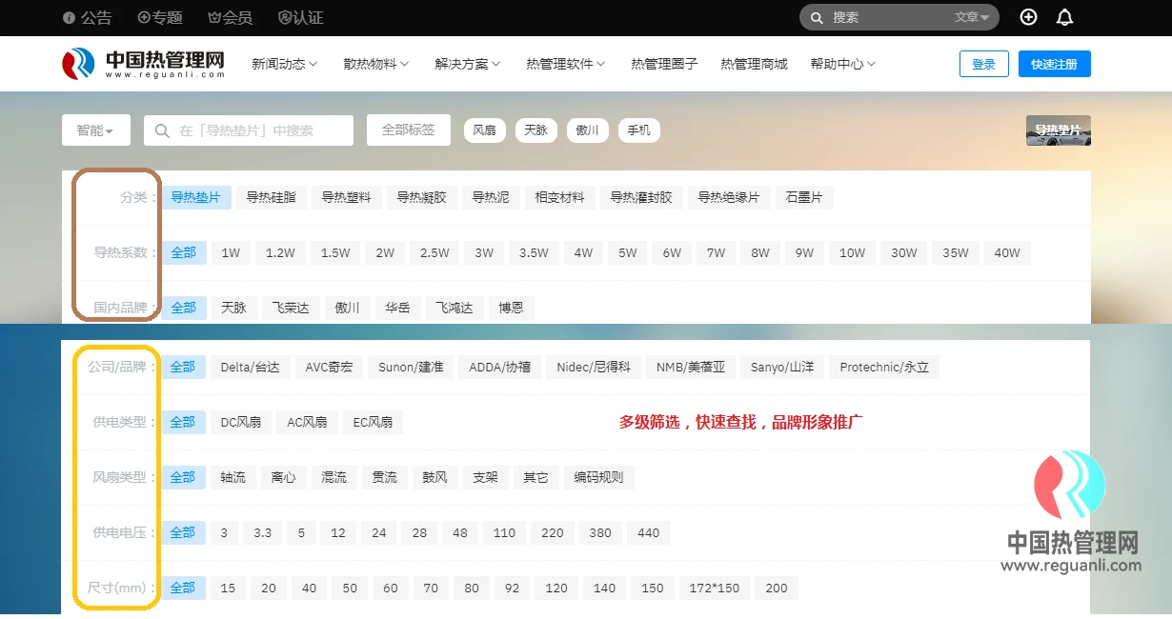Open the 热管理圈子 menu item

click(664, 64)
